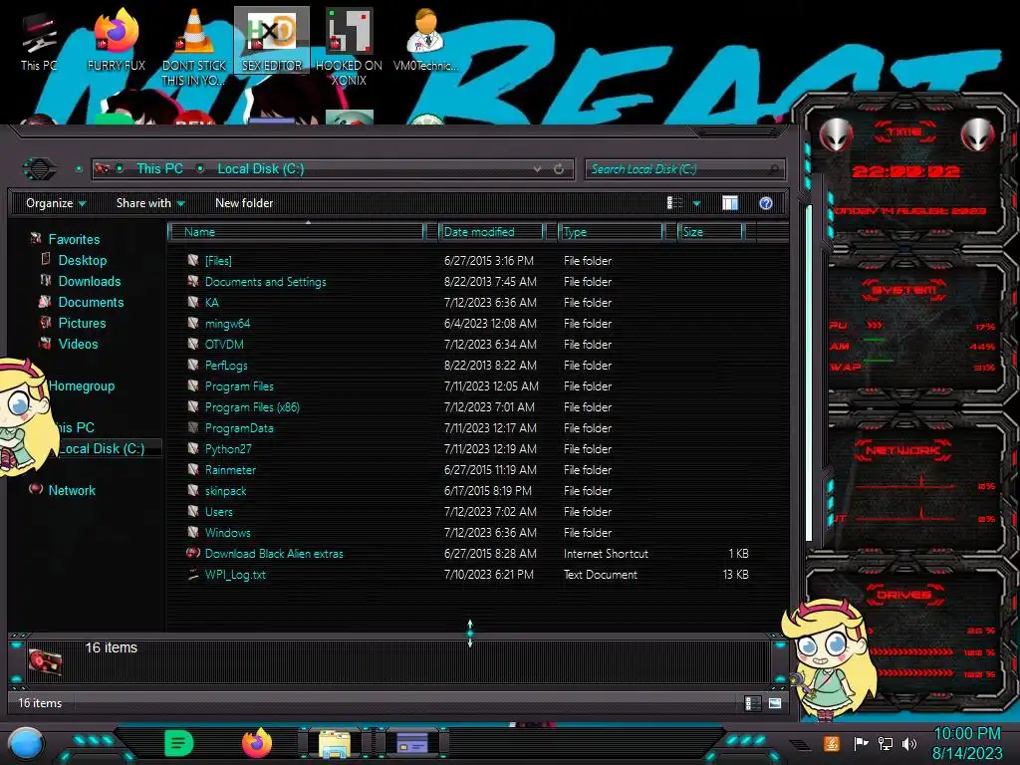Open the view options dropdown arrow

696,203
